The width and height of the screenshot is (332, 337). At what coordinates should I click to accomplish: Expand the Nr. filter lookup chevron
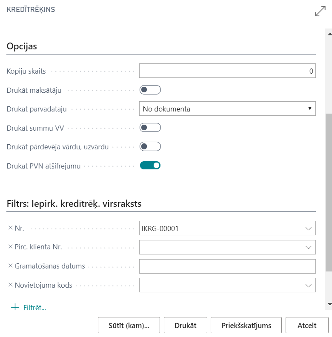pos(308,228)
